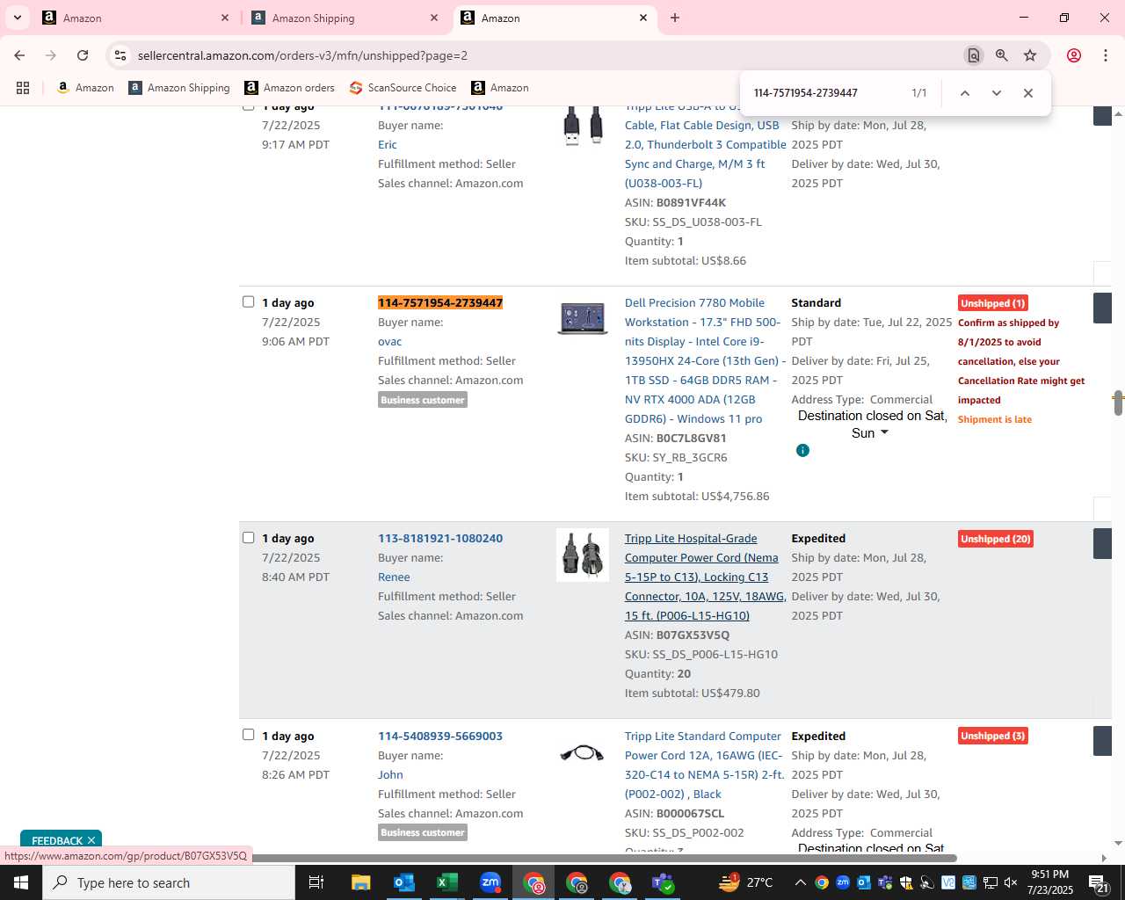Open Zoom from the taskbar
The width and height of the screenshot is (1125, 900).
click(490, 882)
